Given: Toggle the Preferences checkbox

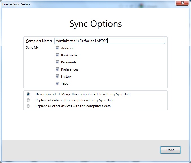Looking at the screenshot, I should click(x=57, y=69).
